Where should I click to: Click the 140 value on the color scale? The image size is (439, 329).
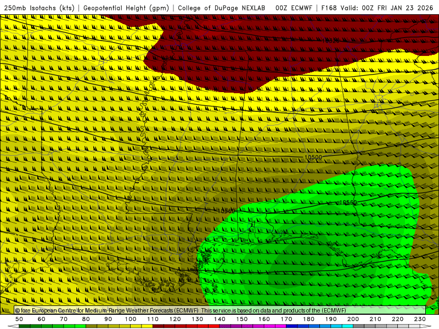[x=219, y=319]
